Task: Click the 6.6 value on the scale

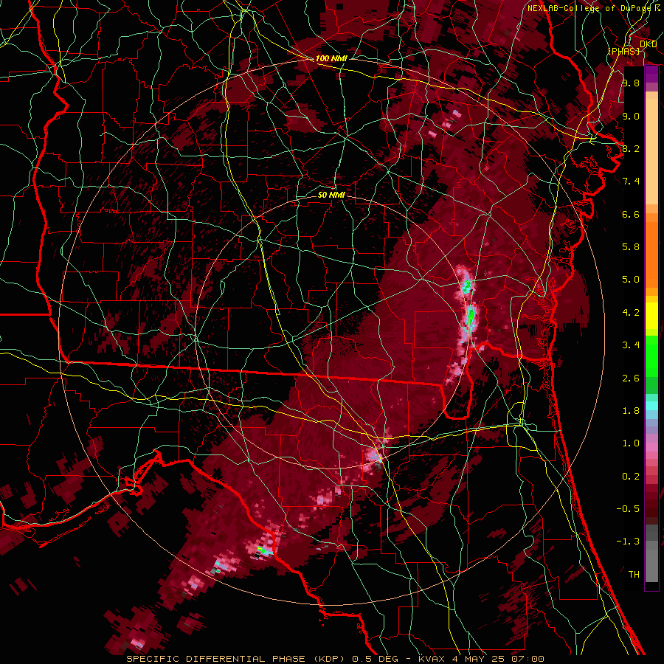Action: [x=631, y=214]
